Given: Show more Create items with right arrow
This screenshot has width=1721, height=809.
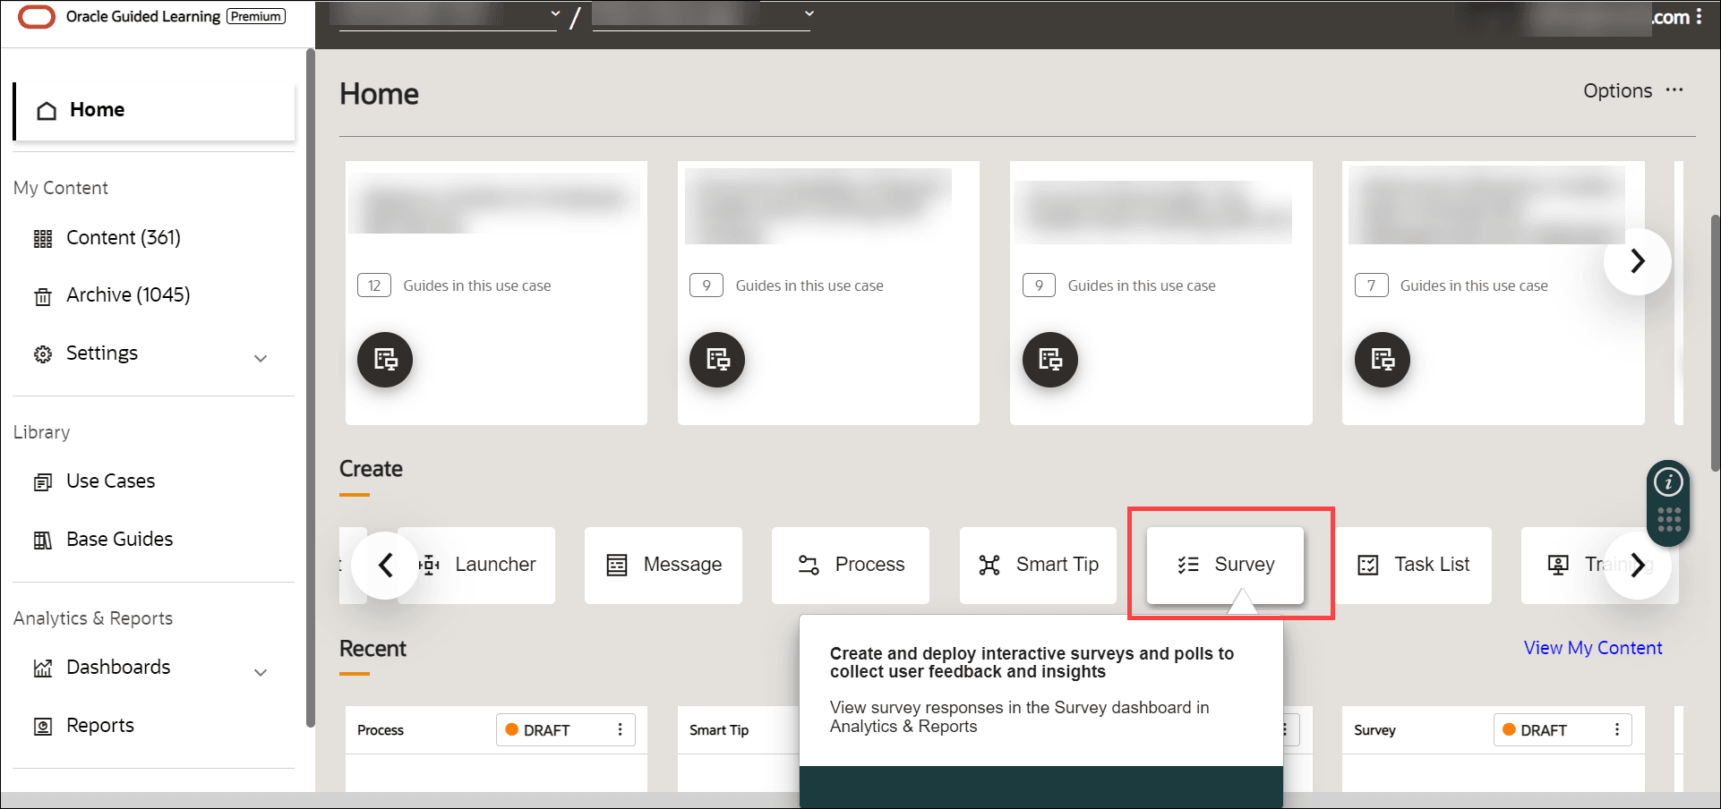Looking at the screenshot, I should (x=1638, y=566).
